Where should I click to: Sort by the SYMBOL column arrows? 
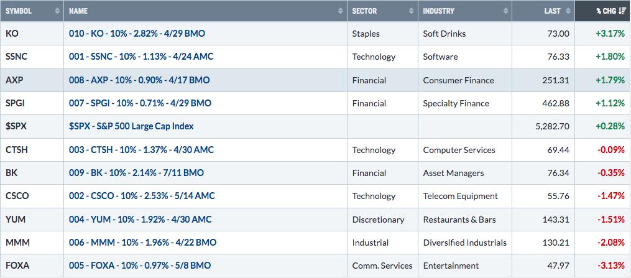click(x=57, y=11)
